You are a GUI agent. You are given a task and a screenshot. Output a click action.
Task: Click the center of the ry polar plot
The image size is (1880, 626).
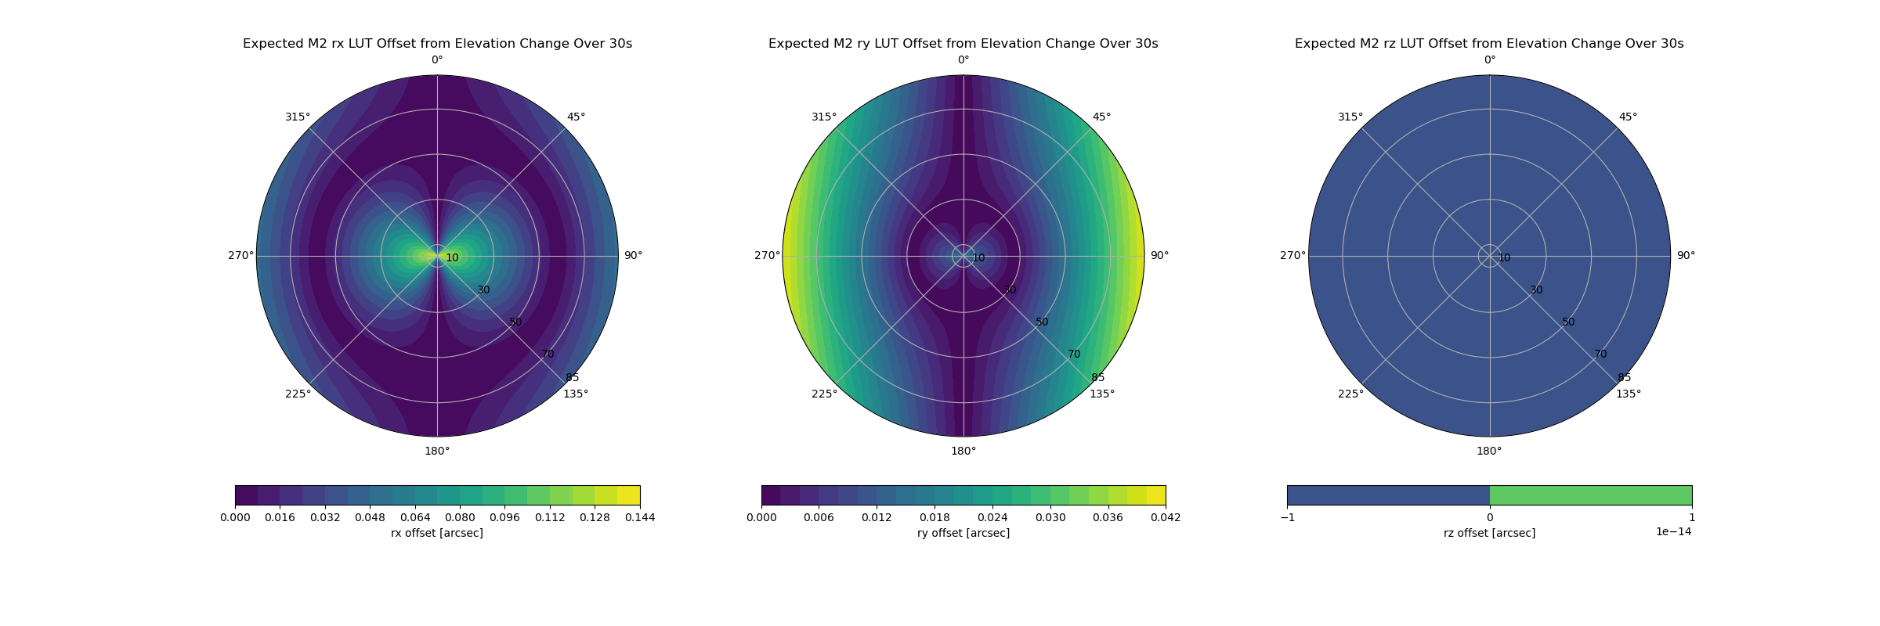click(963, 256)
